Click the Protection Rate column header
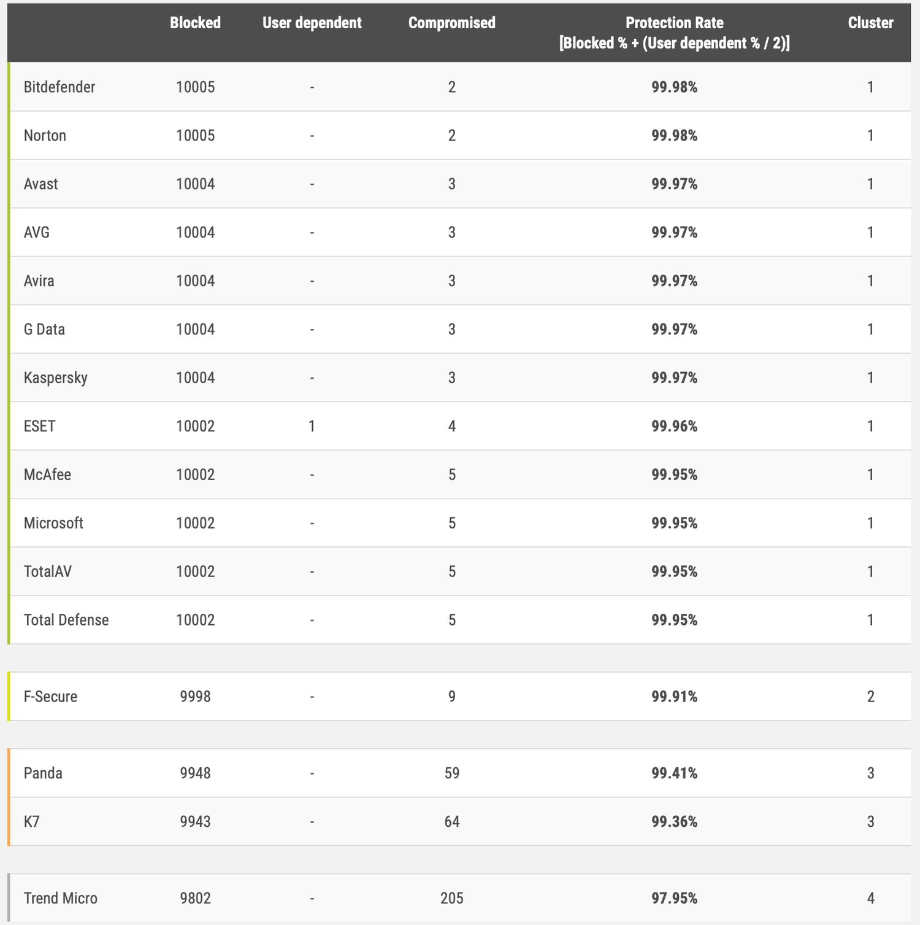920x925 pixels. (x=674, y=32)
